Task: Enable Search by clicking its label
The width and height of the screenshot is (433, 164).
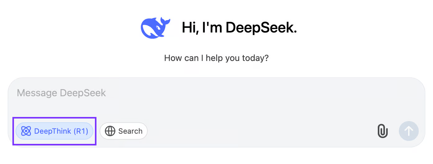Action: coord(130,131)
